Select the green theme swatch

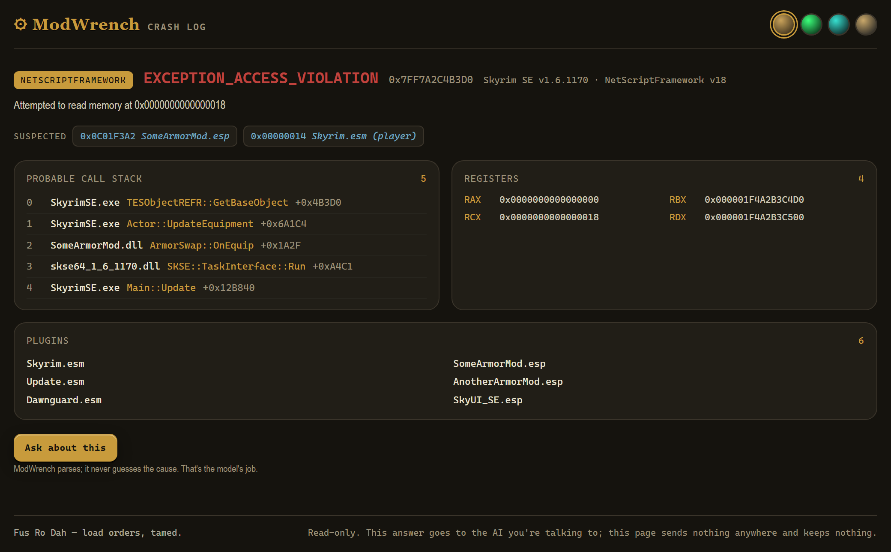(811, 24)
